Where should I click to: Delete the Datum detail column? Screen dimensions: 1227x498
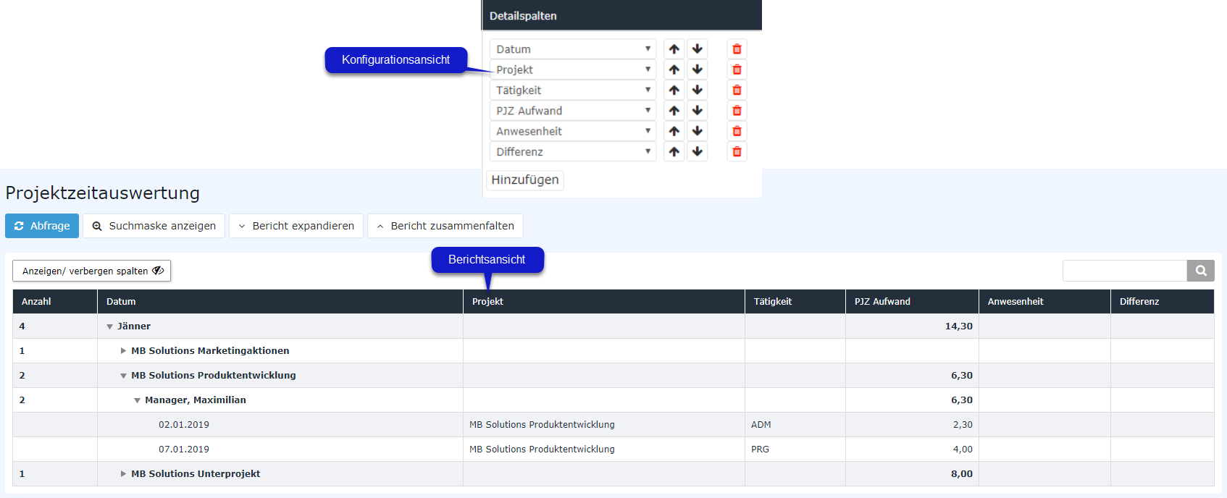click(737, 49)
